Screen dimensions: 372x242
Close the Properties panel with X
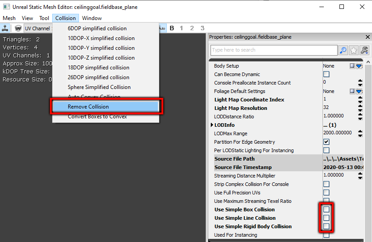(368, 37)
